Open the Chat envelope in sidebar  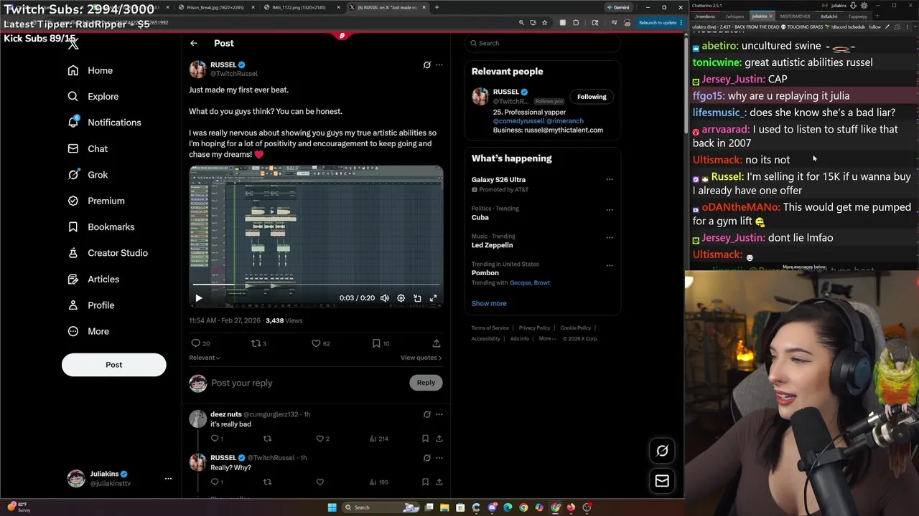[88, 148]
